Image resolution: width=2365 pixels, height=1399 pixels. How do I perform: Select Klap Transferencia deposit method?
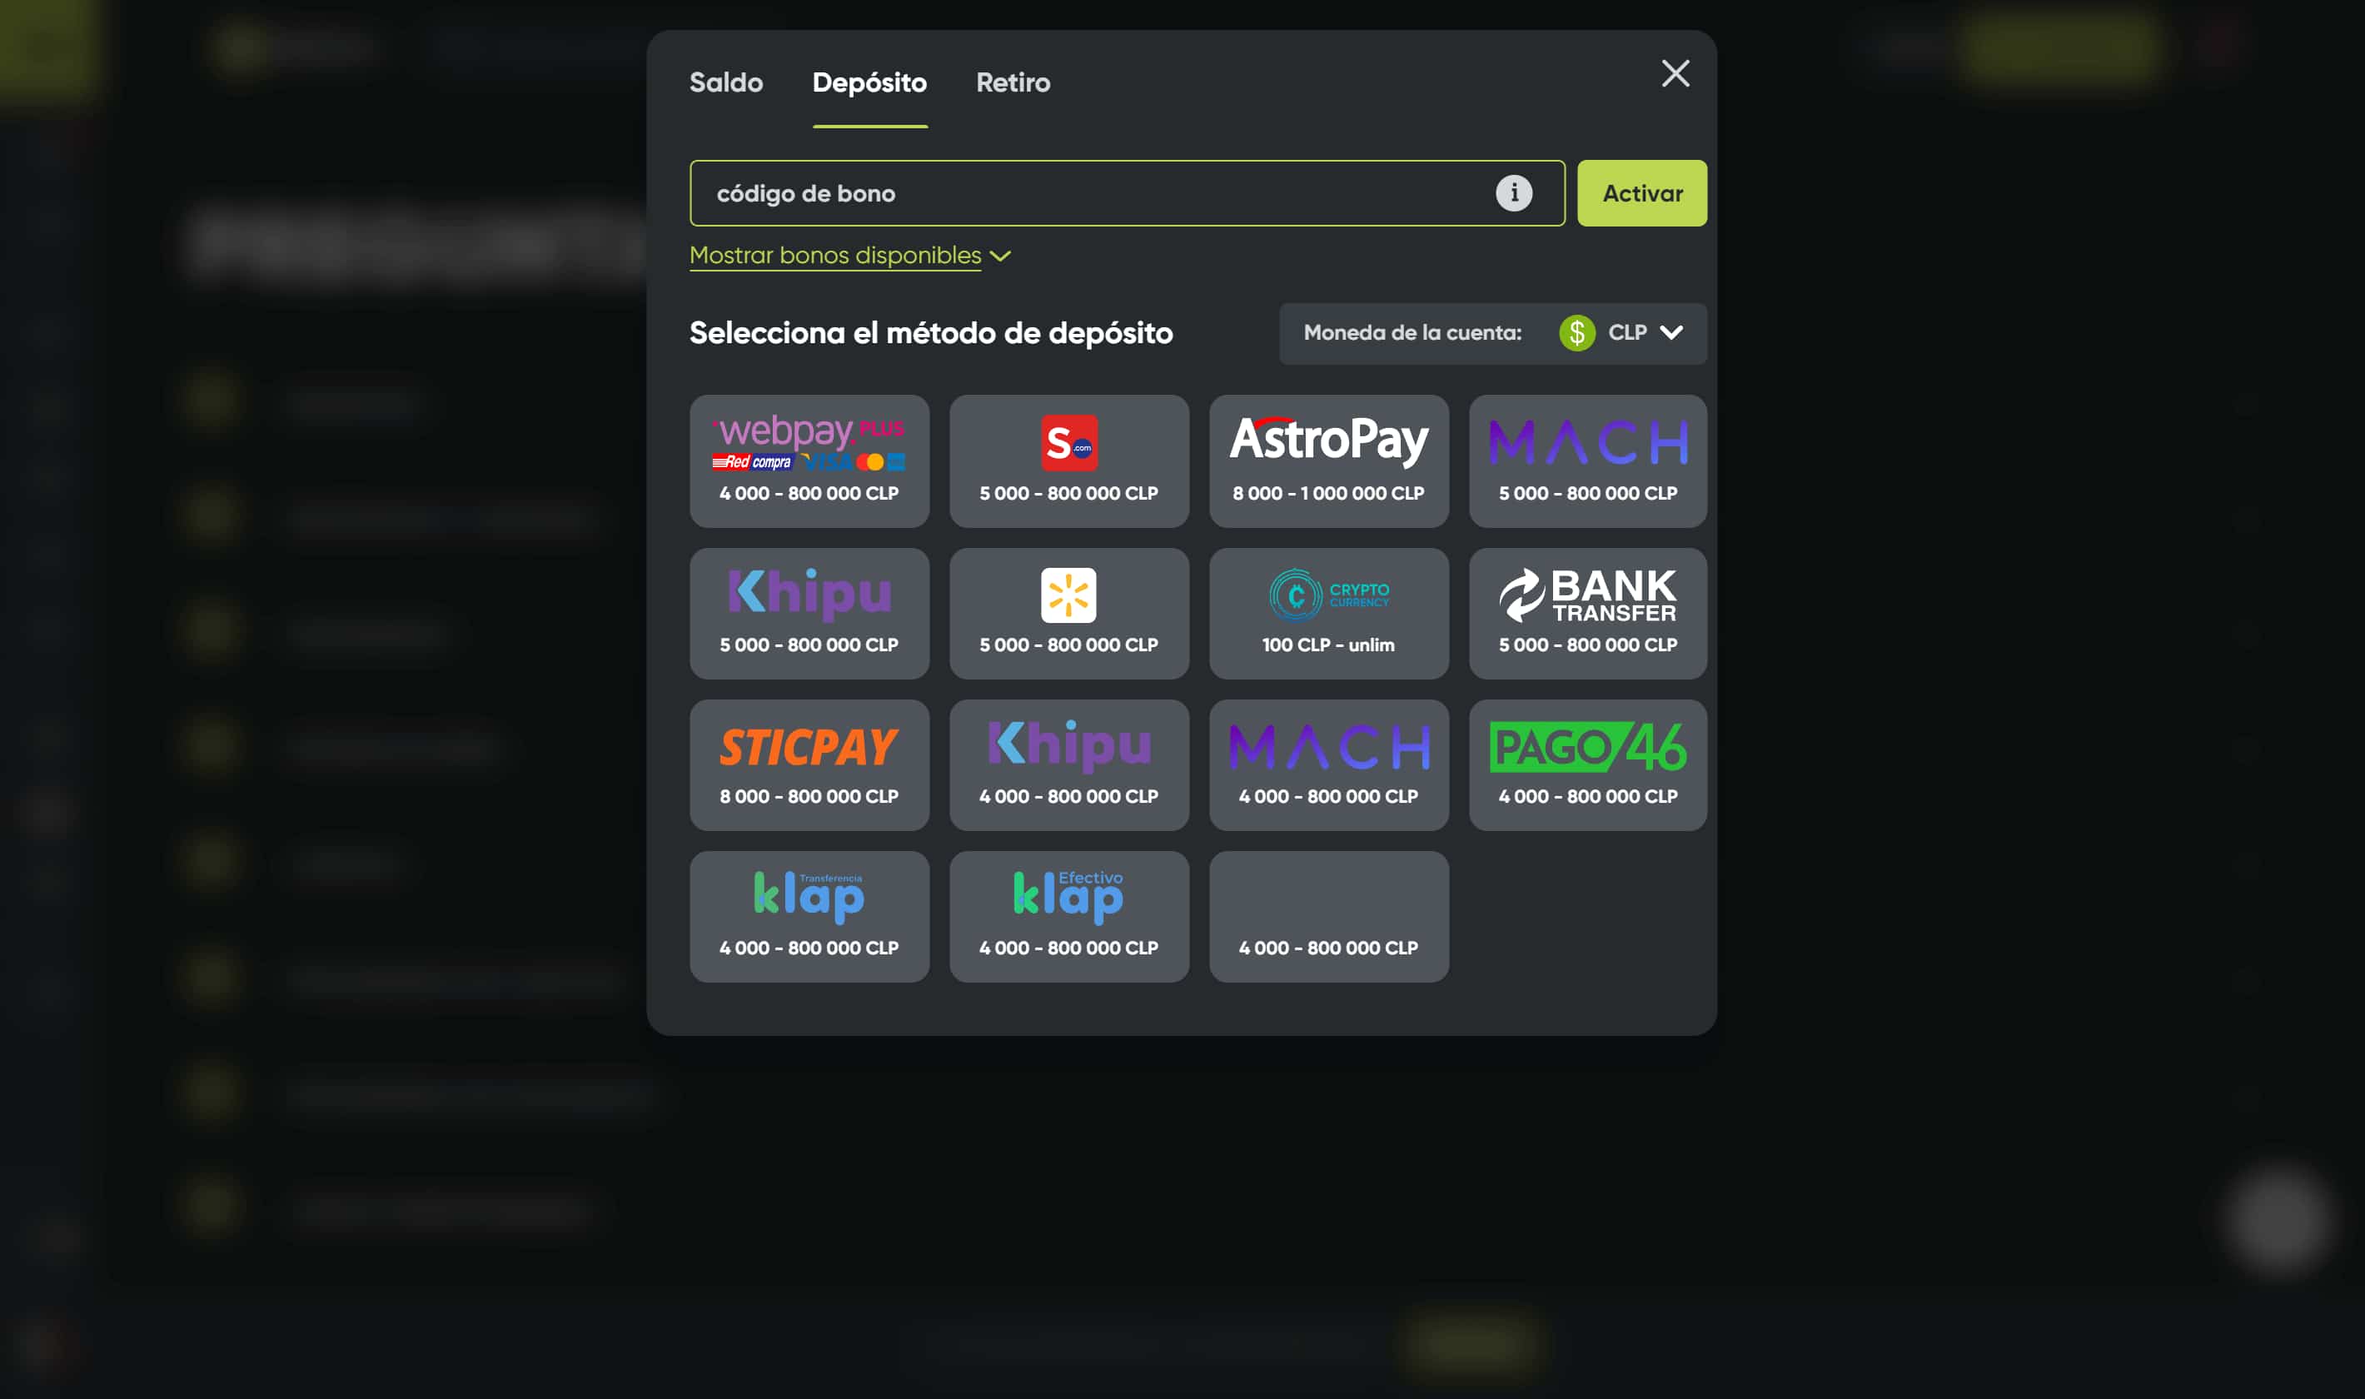809,918
